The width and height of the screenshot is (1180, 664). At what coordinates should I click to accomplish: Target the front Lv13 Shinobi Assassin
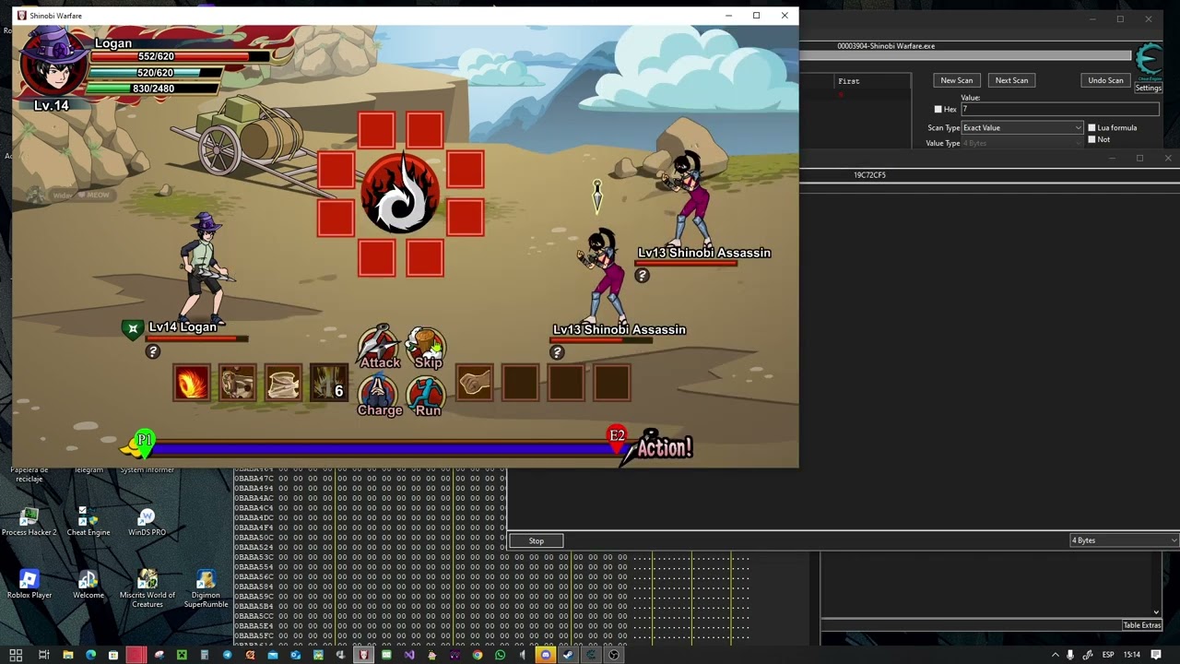(604, 277)
